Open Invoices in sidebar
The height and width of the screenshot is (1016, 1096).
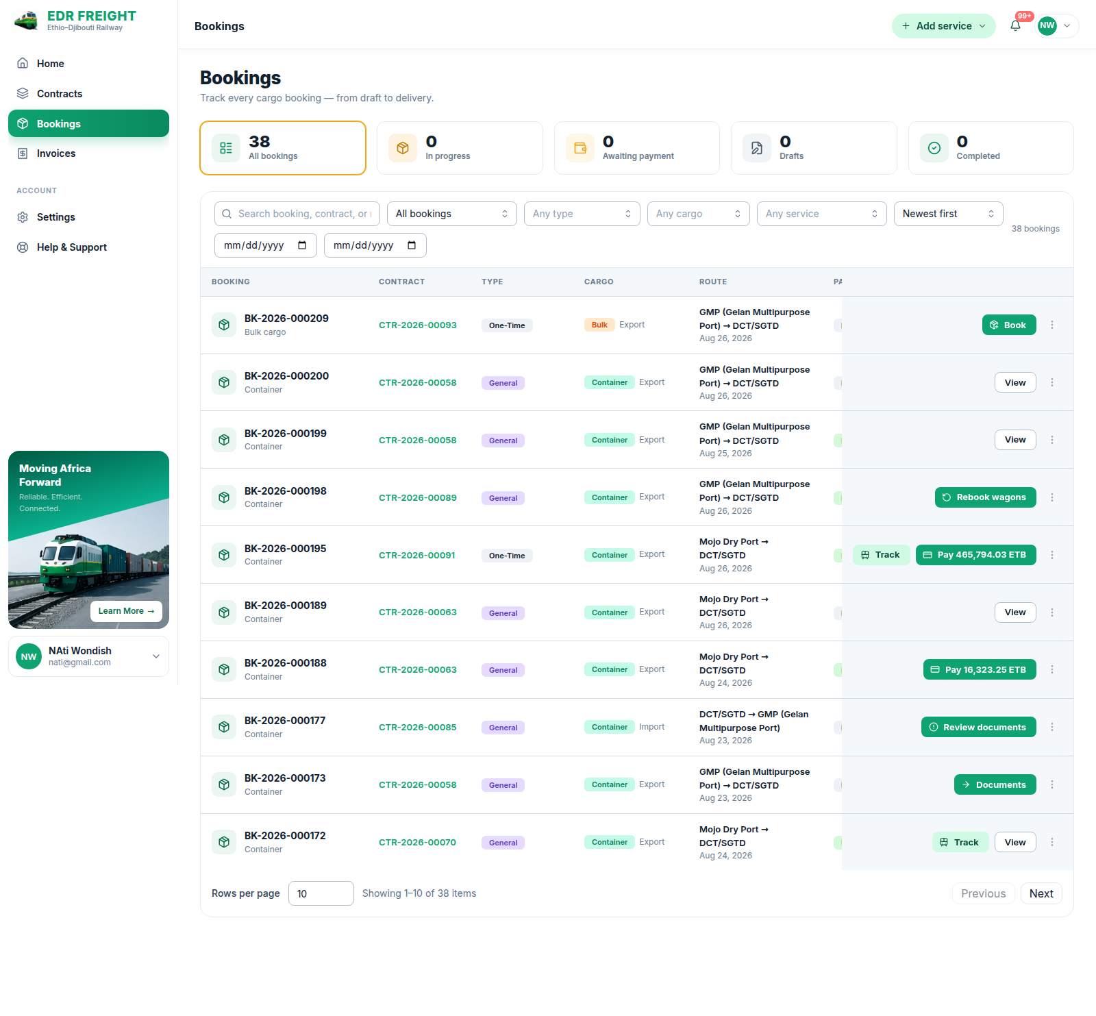[88, 153]
